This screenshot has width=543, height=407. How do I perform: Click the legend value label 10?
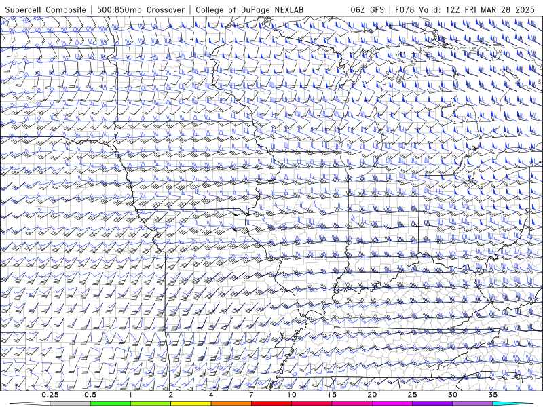point(292,395)
